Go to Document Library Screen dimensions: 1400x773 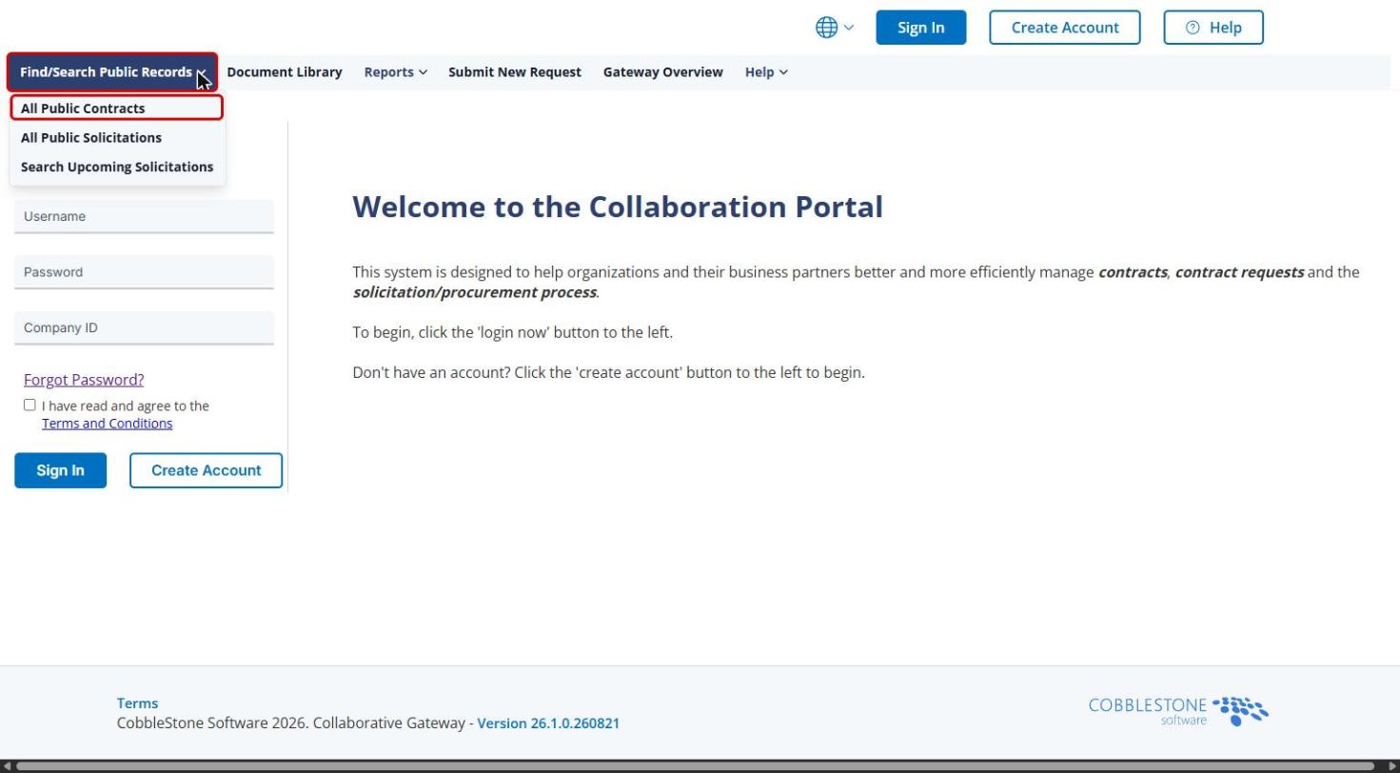285,72
